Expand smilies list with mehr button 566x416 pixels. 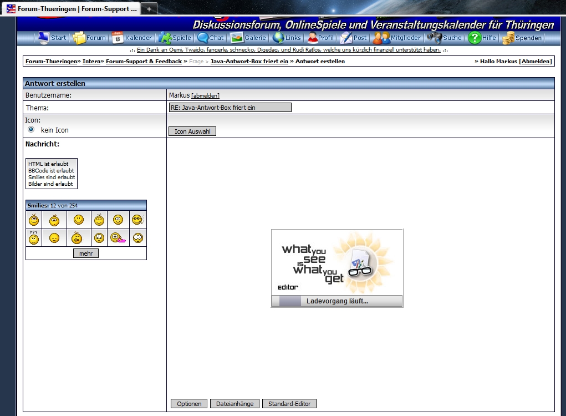[85, 253]
